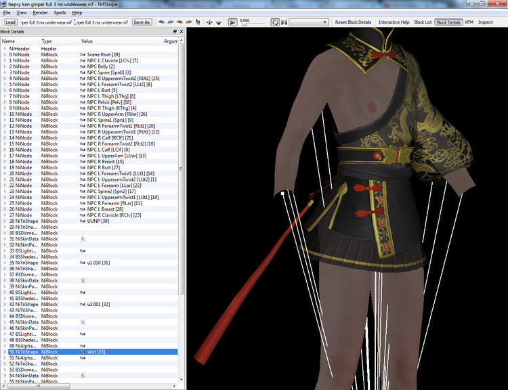Viewport: 508px width, 390px height.
Task: Open the Render menu
Action: tap(40, 13)
